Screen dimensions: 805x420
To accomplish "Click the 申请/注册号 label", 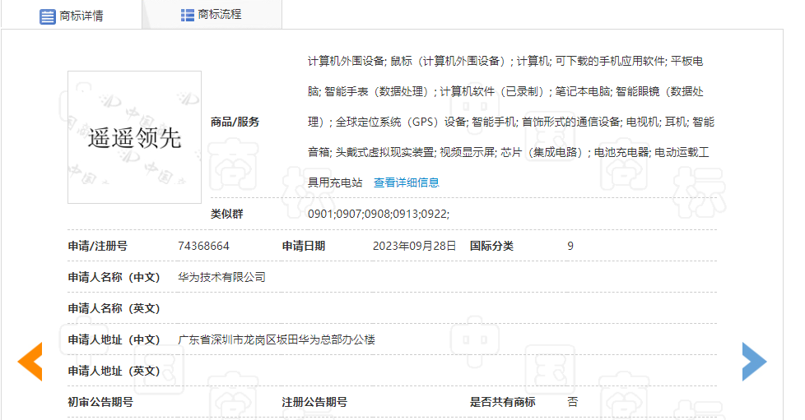I will [x=98, y=246].
